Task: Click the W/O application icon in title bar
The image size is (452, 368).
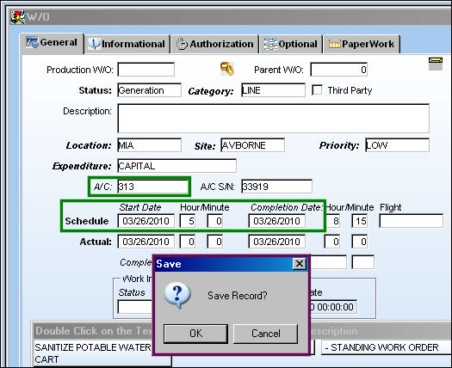Action: (18, 17)
